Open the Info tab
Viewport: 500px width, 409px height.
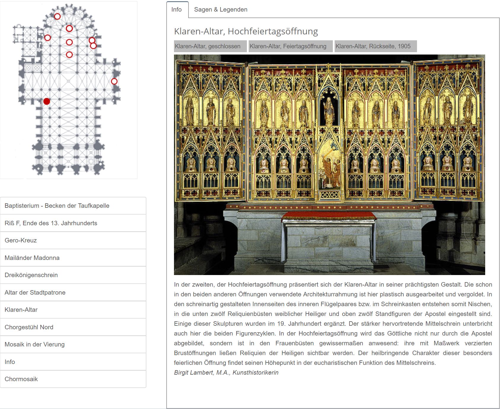pyautogui.click(x=177, y=9)
